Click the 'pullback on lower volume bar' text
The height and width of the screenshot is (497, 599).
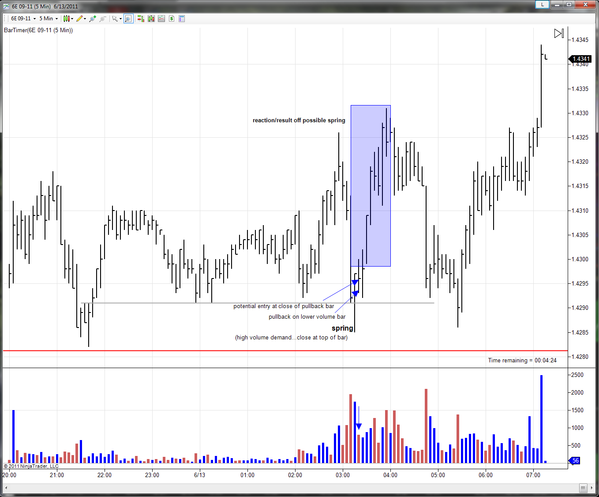coord(307,316)
